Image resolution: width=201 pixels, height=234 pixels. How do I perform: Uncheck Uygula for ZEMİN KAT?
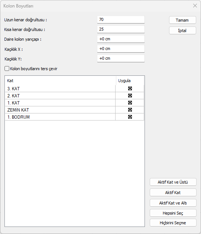pos(130,110)
